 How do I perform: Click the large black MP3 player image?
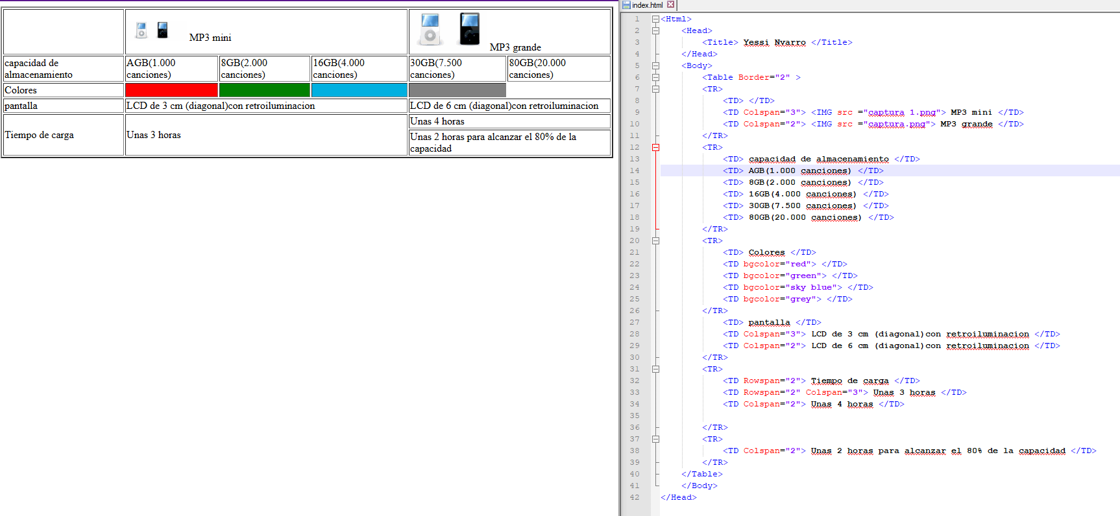pyautogui.click(x=469, y=29)
